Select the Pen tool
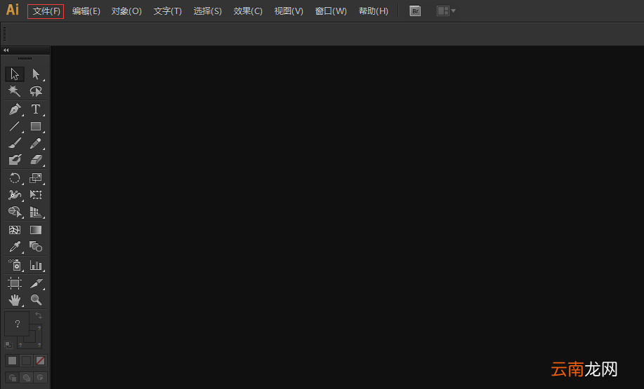This screenshot has height=389, width=644. [14, 109]
